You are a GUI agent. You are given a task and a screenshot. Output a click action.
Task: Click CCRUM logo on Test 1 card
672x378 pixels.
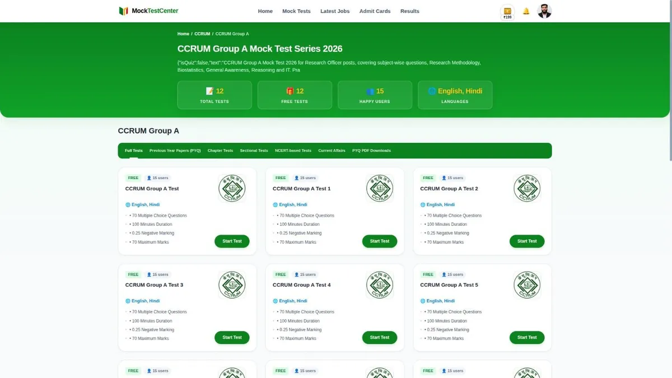tap(380, 188)
